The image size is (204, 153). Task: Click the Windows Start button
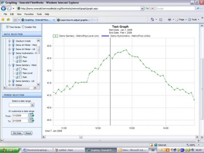click(x=9, y=150)
